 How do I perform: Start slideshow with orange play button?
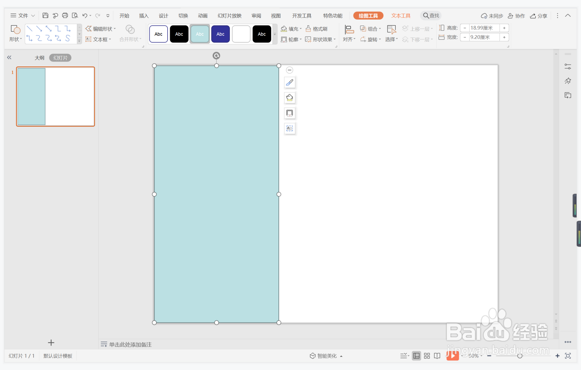[x=453, y=355]
